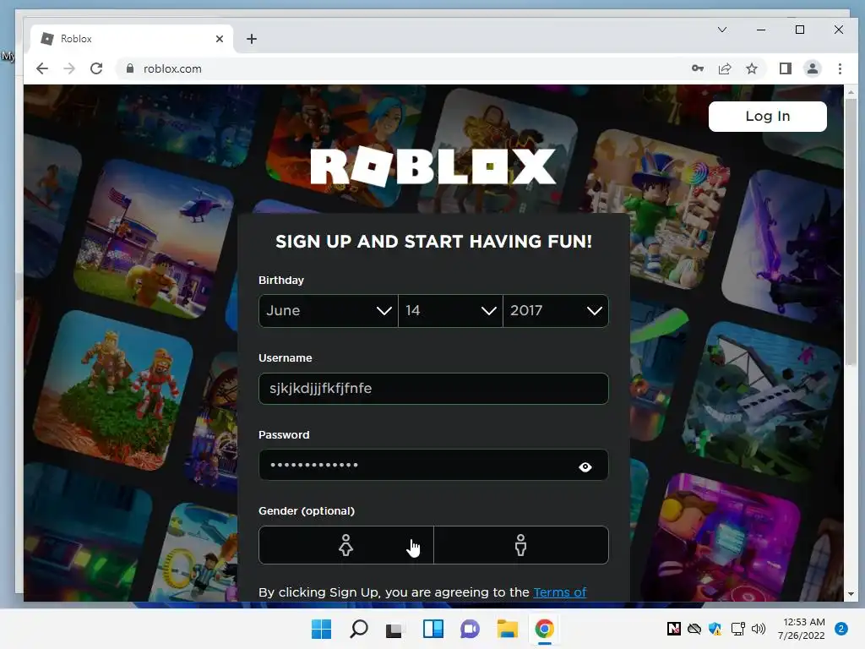Click Chrome icon in taskbar

click(x=545, y=629)
